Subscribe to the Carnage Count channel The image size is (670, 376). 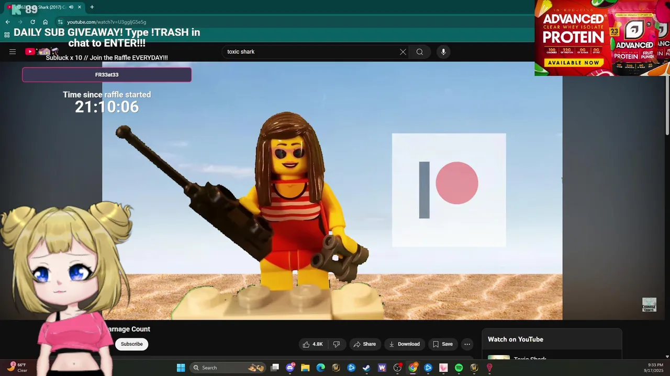click(x=132, y=344)
